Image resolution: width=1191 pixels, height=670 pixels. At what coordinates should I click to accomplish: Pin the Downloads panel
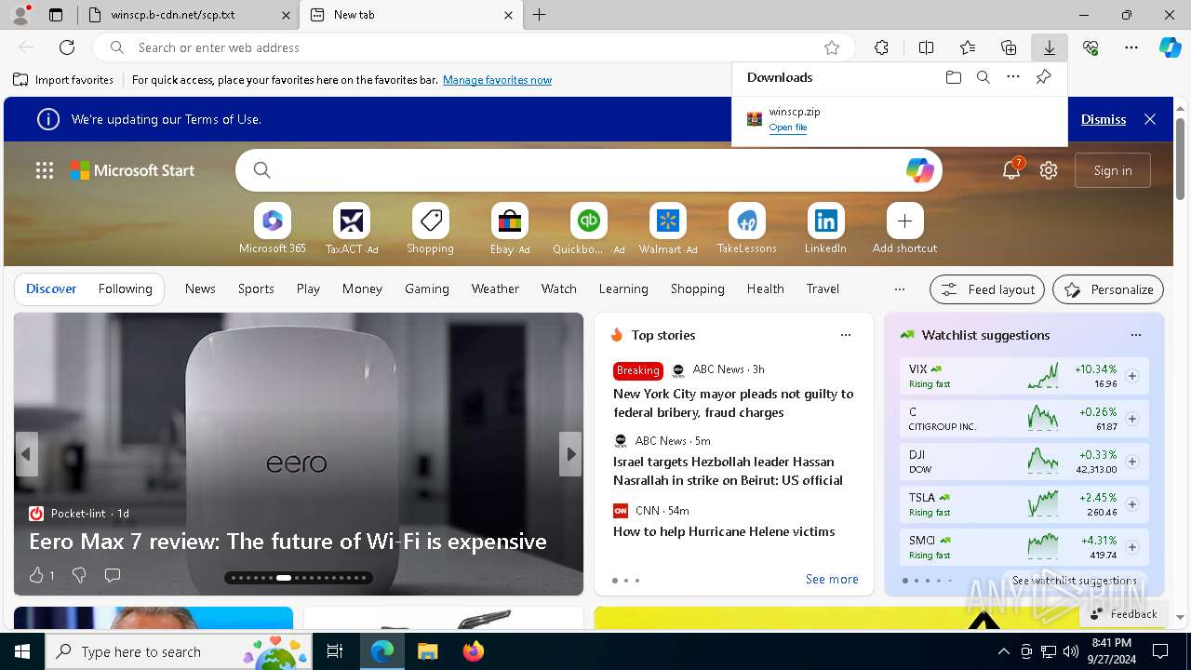click(x=1043, y=77)
